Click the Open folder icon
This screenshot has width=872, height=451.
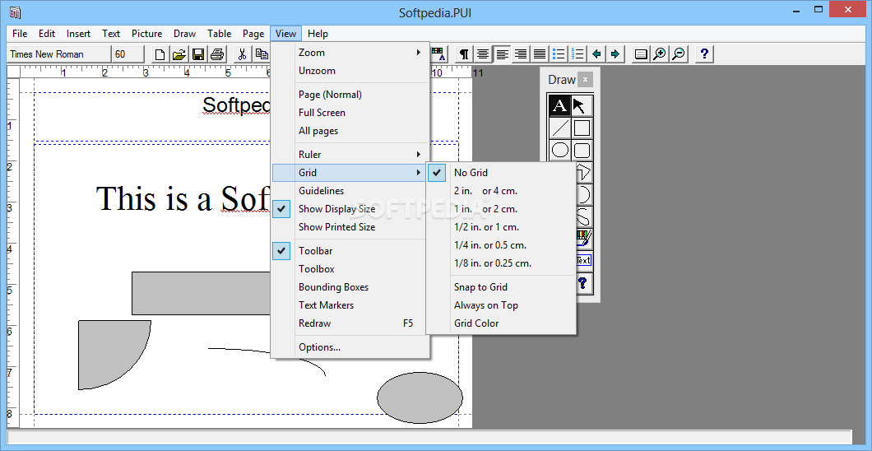[x=179, y=54]
